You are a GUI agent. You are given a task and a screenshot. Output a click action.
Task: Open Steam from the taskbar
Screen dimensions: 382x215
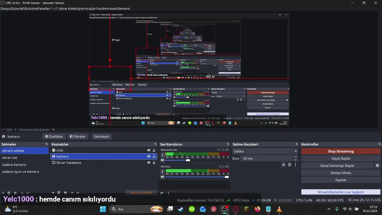(181, 209)
